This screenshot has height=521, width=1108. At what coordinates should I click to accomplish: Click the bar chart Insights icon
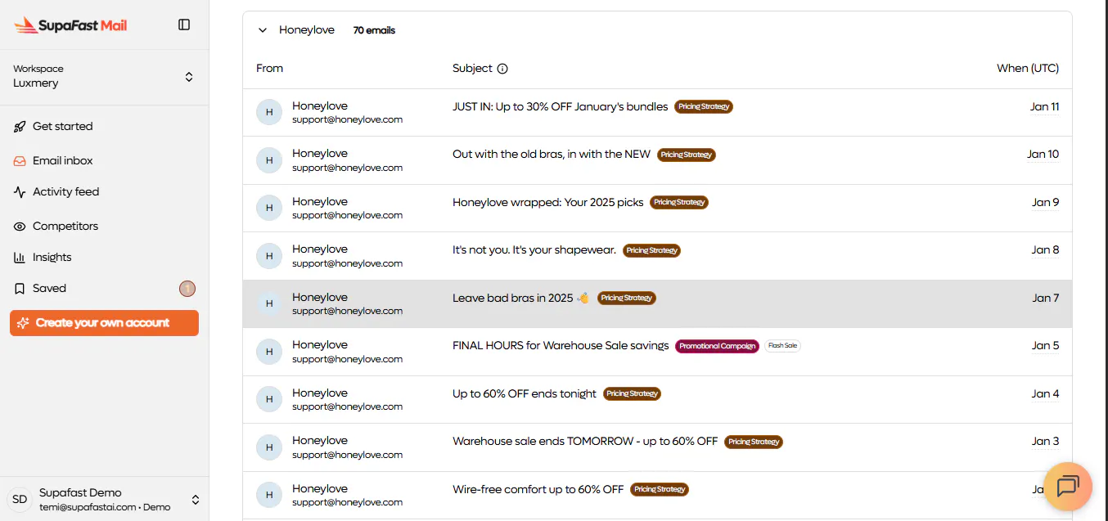[20, 258]
